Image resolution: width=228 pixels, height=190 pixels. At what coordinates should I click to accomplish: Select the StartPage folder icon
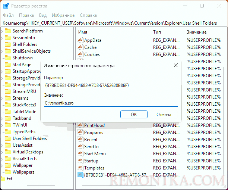pyautogui.click(x=8, y=65)
